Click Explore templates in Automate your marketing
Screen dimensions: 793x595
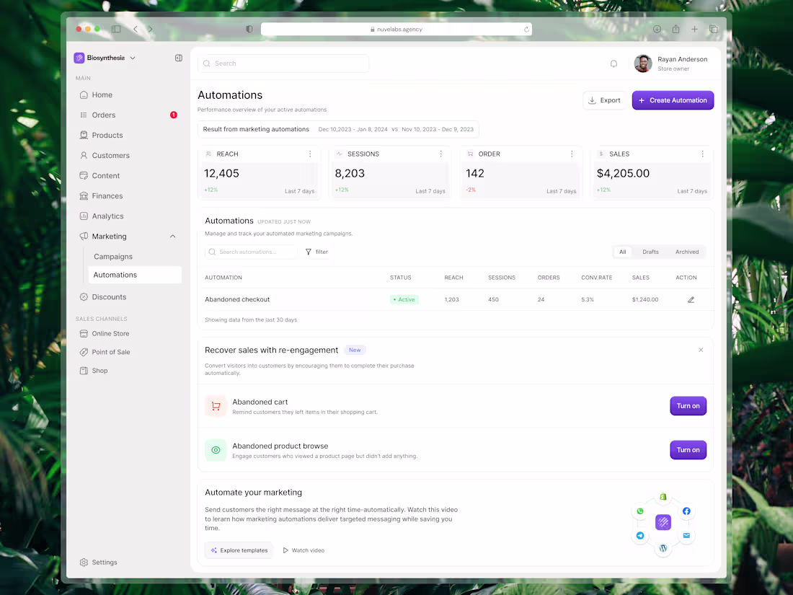pyautogui.click(x=239, y=550)
